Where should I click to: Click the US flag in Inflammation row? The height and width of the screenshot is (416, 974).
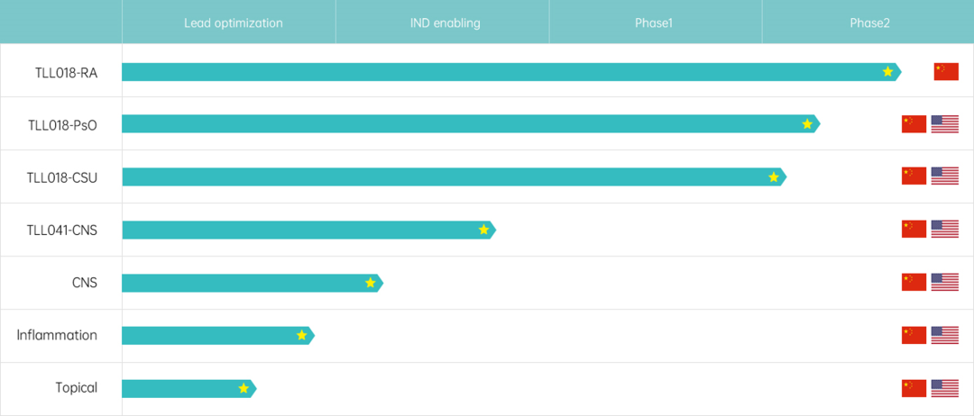tap(944, 335)
